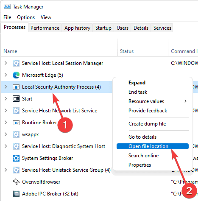Open the Resource values submenu arrow

(186, 101)
